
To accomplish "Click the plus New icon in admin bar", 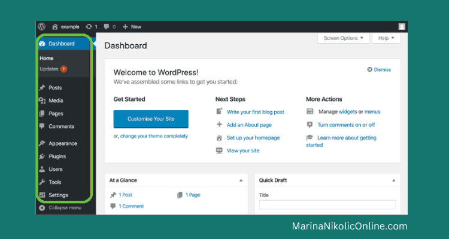I will [x=125, y=27].
